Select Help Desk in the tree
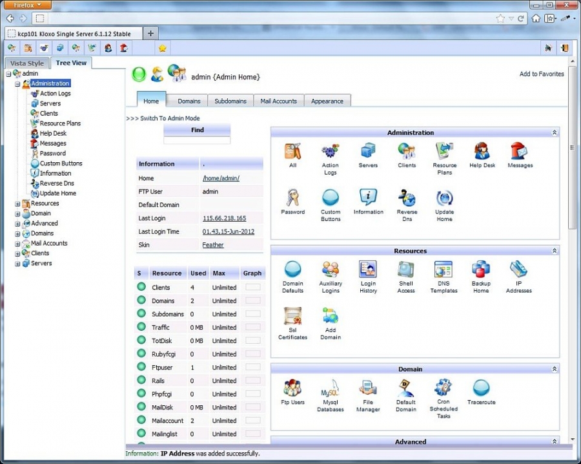581x464 pixels. [54, 134]
